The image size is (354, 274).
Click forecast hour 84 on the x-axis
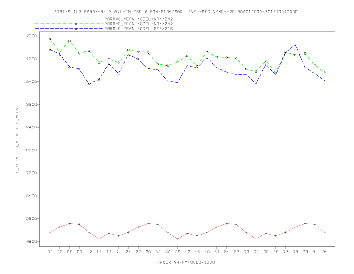click(324, 252)
